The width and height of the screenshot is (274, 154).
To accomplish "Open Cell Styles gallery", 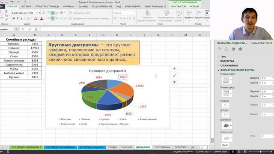I will point(179,16).
